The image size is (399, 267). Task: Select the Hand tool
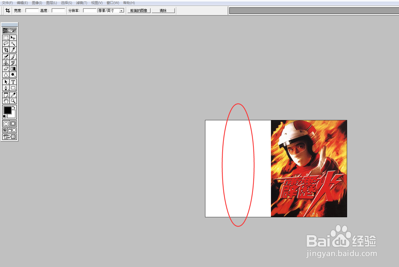tap(6, 101)
